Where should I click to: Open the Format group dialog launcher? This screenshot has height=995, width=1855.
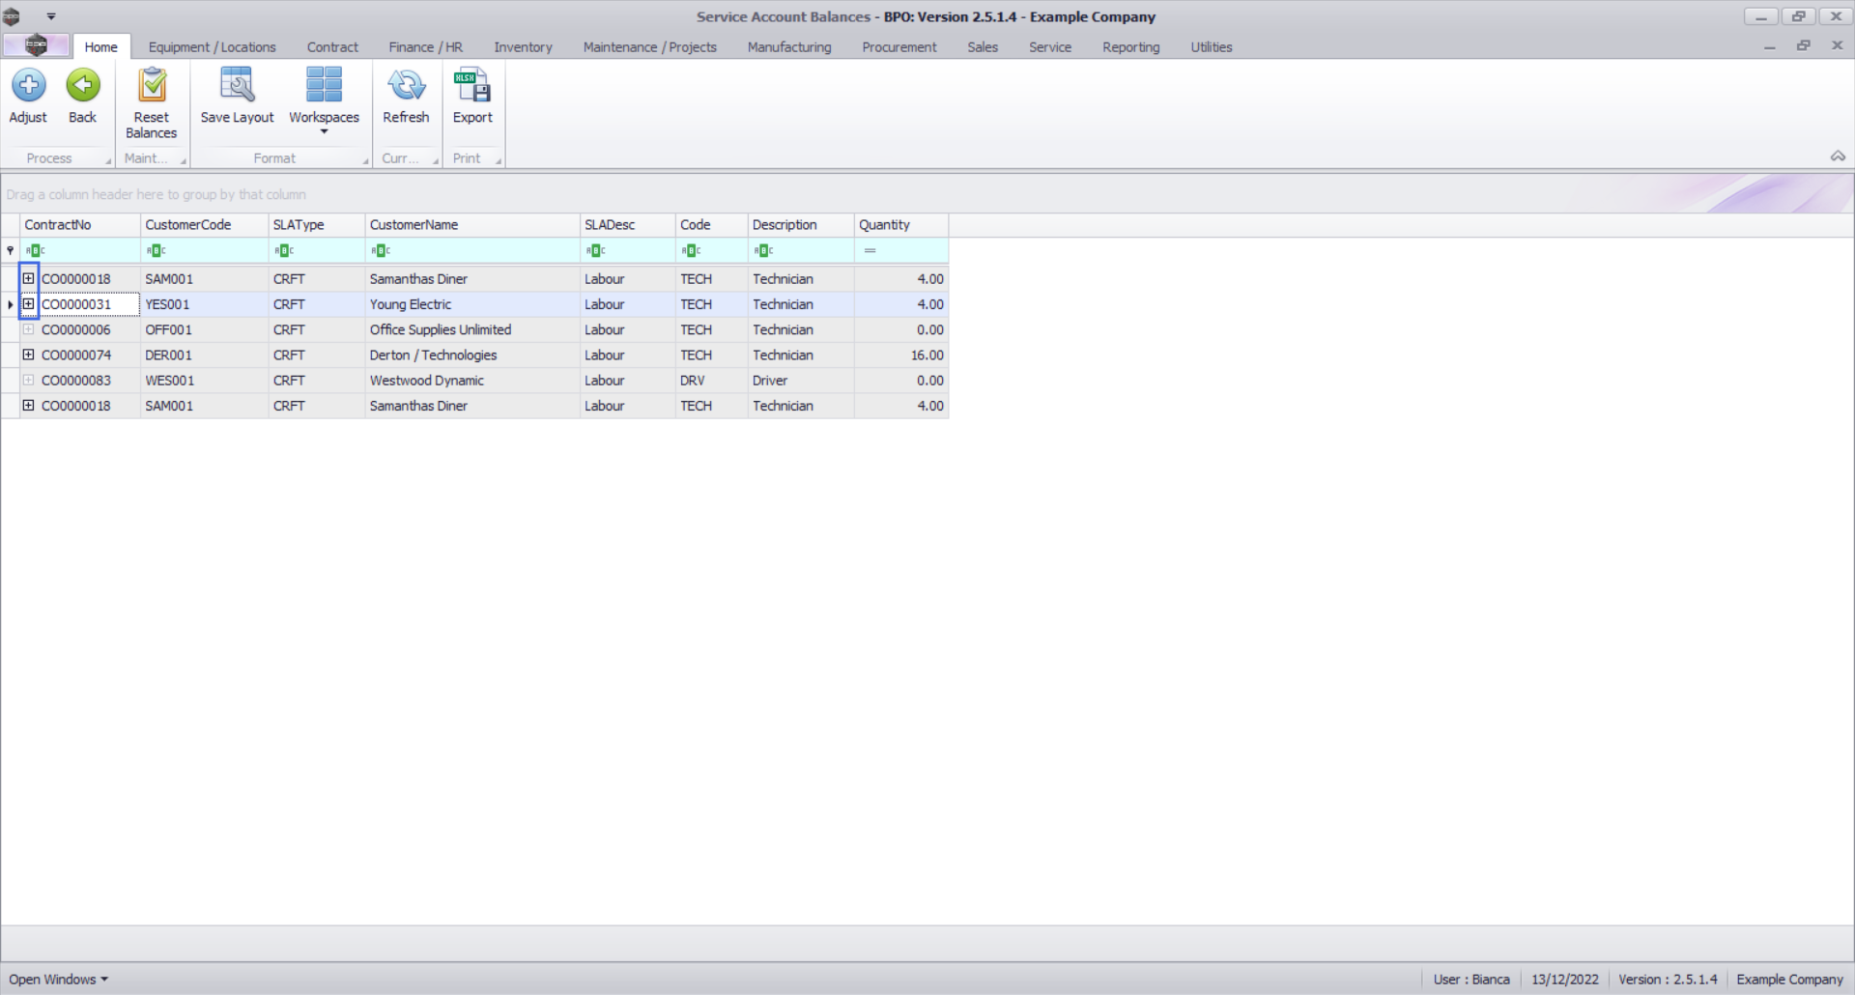point(366,161)
